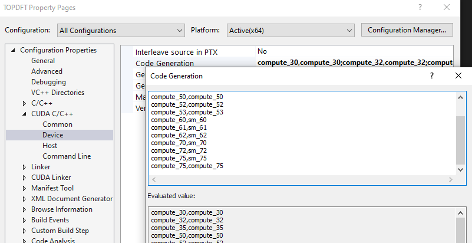Click the Code Generation value field
Image resolution: width=472 pixels, height=243 pixels.
(355, 63)
